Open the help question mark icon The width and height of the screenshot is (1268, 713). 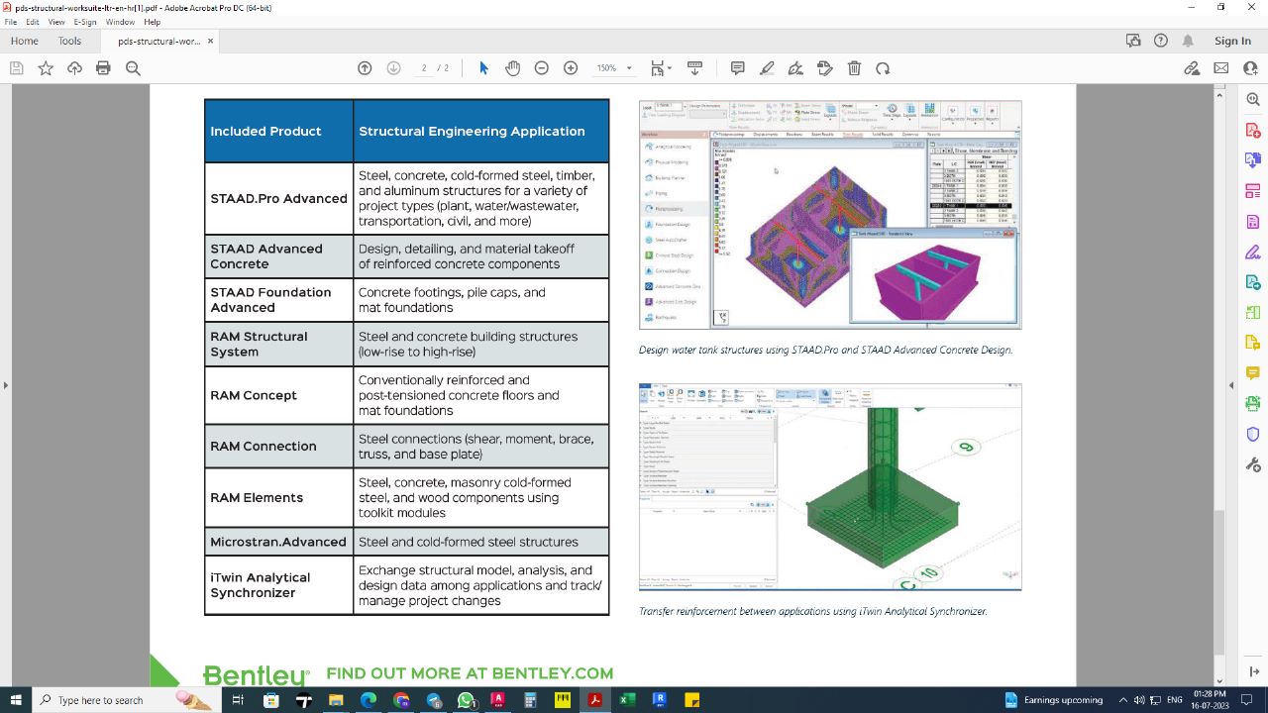click(x=1161, y=41)
